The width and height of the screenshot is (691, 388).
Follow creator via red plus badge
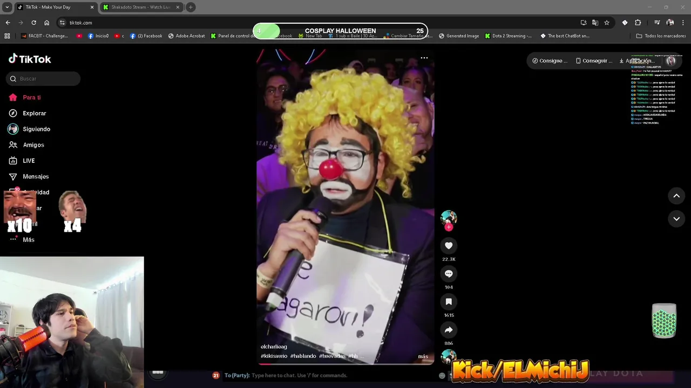coord(449,227)
